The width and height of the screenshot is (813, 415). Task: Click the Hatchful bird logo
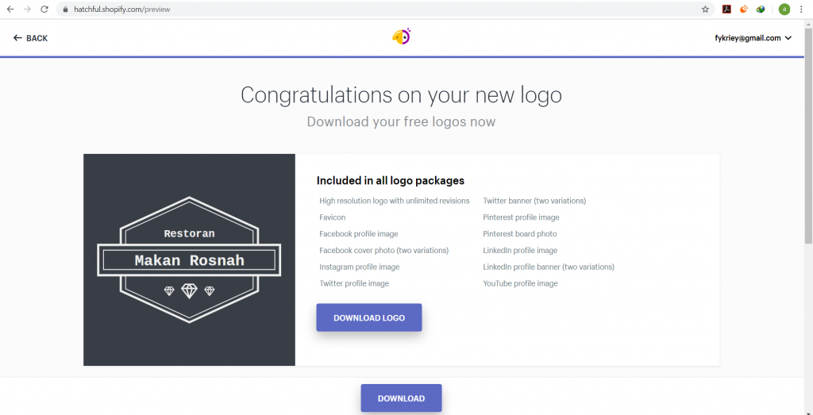pyautogui.click(x=401, y=37)
